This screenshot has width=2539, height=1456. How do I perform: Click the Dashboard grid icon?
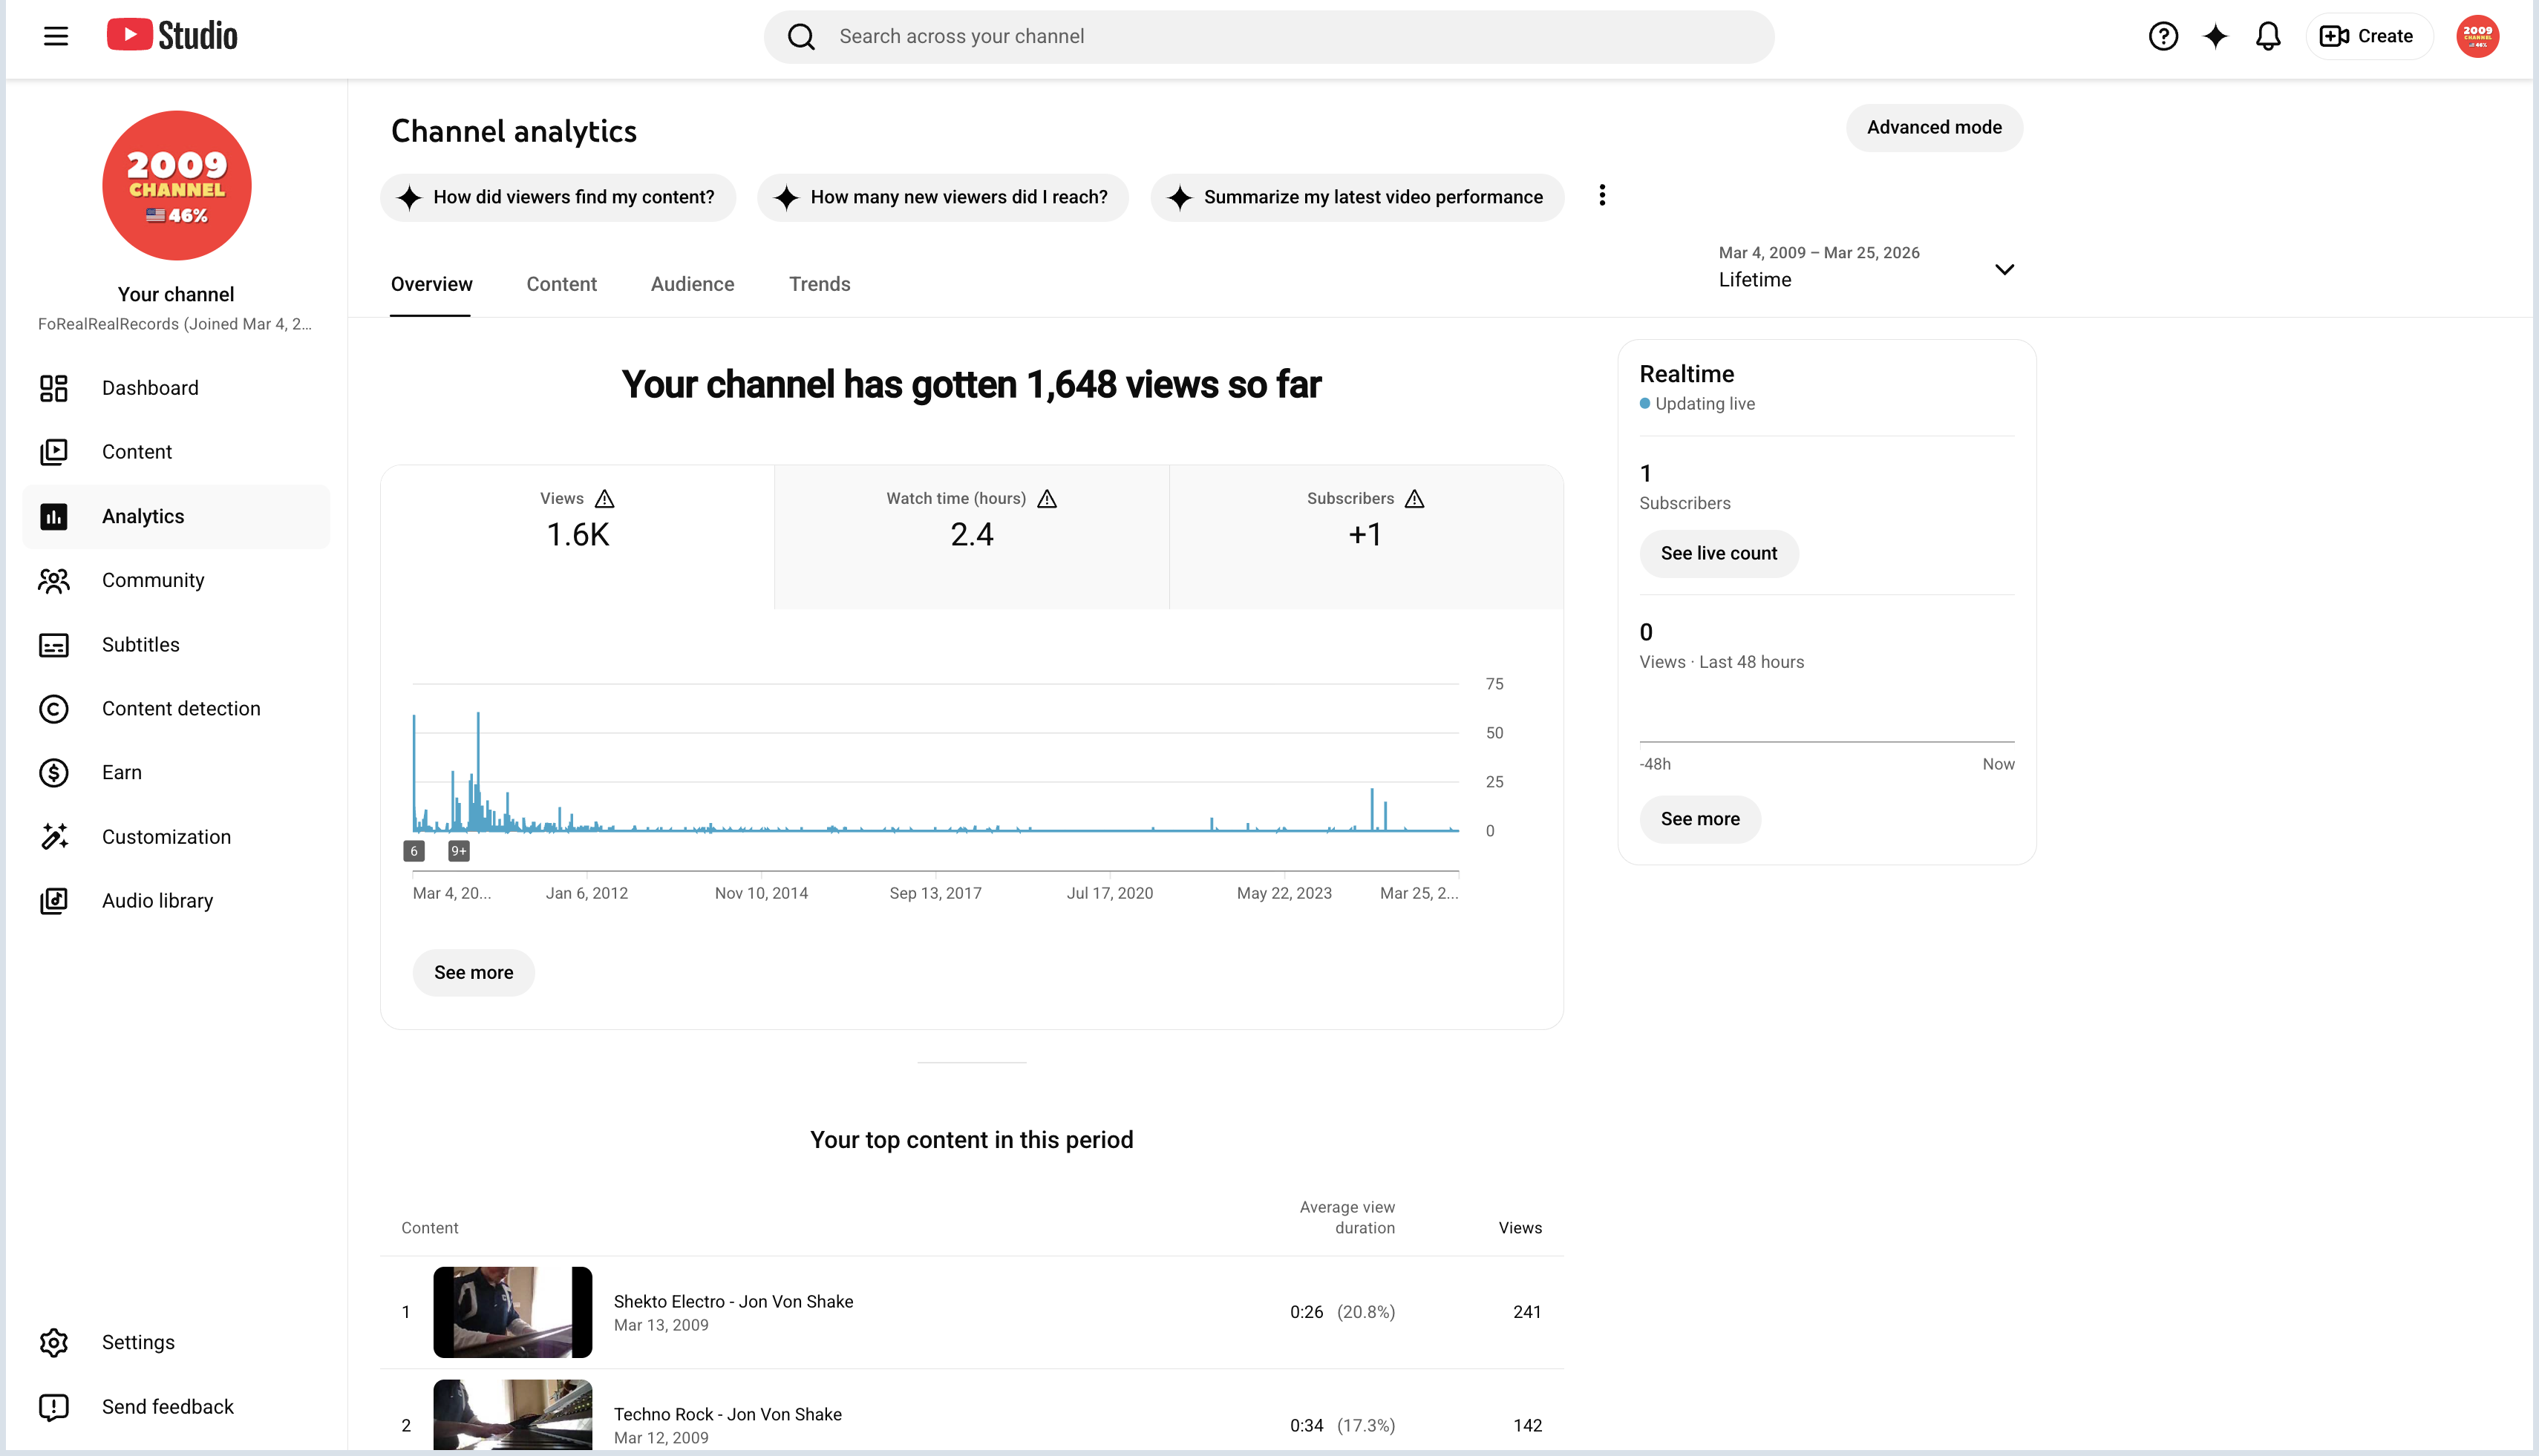point(54,388)
